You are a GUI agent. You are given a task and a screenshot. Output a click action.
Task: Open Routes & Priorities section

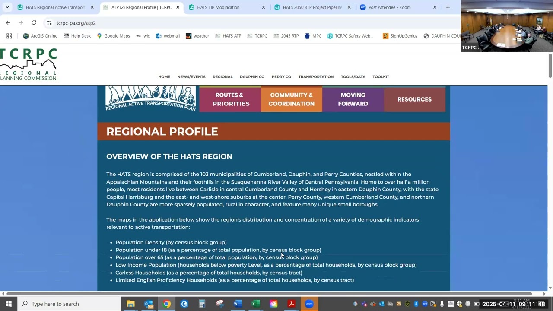tap(230, 99)
